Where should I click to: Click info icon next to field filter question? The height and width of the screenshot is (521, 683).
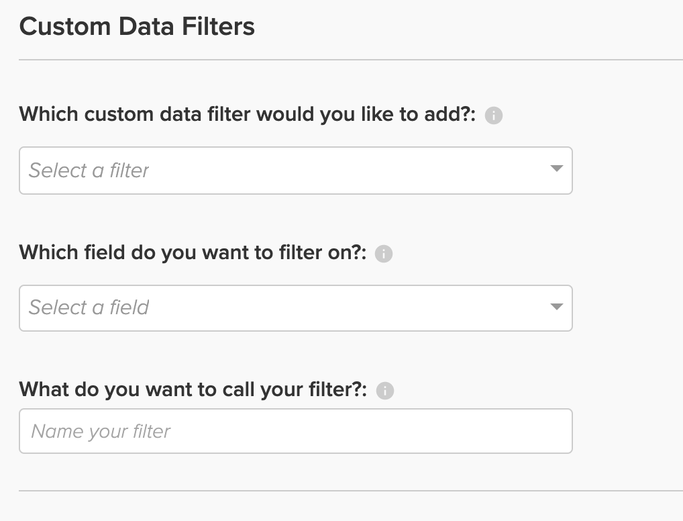tap(384, 254)
